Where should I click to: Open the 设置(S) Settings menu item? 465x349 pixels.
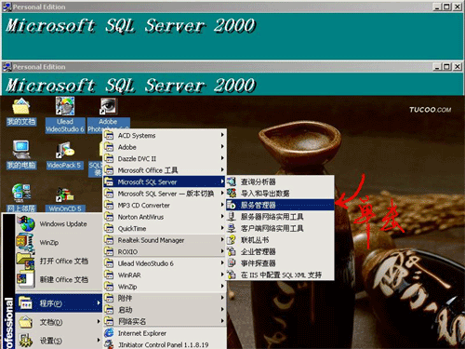pyautogui.click(x=59, y=341)
